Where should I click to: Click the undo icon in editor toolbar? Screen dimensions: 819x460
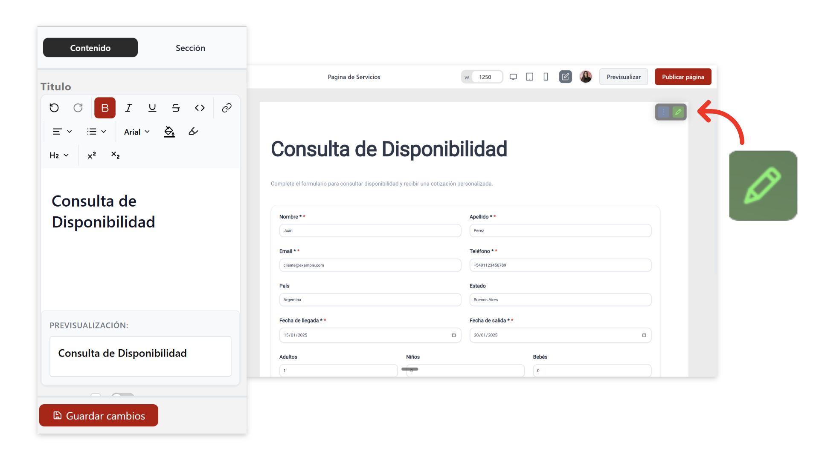(x=54, y=108)
